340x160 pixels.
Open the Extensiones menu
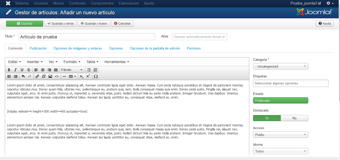129,3
